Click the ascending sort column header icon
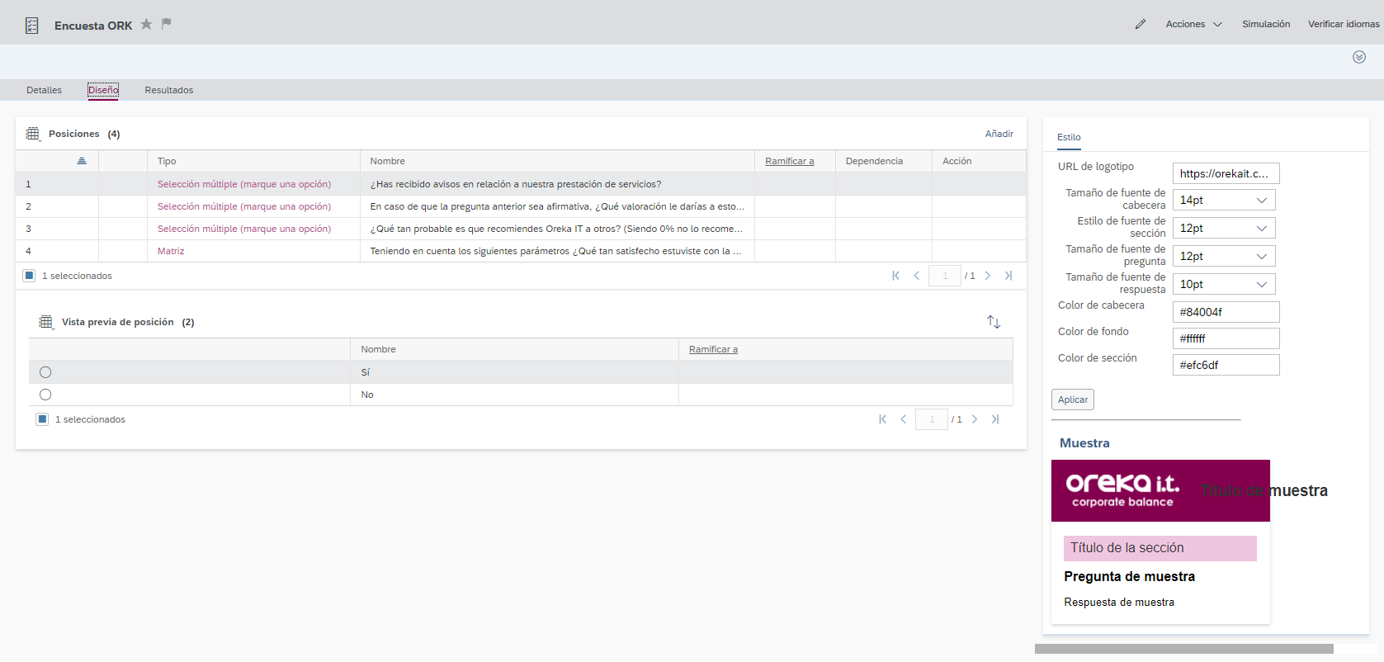The width and height of the screenshot is (1384, 662). click(x=82, y=161)
